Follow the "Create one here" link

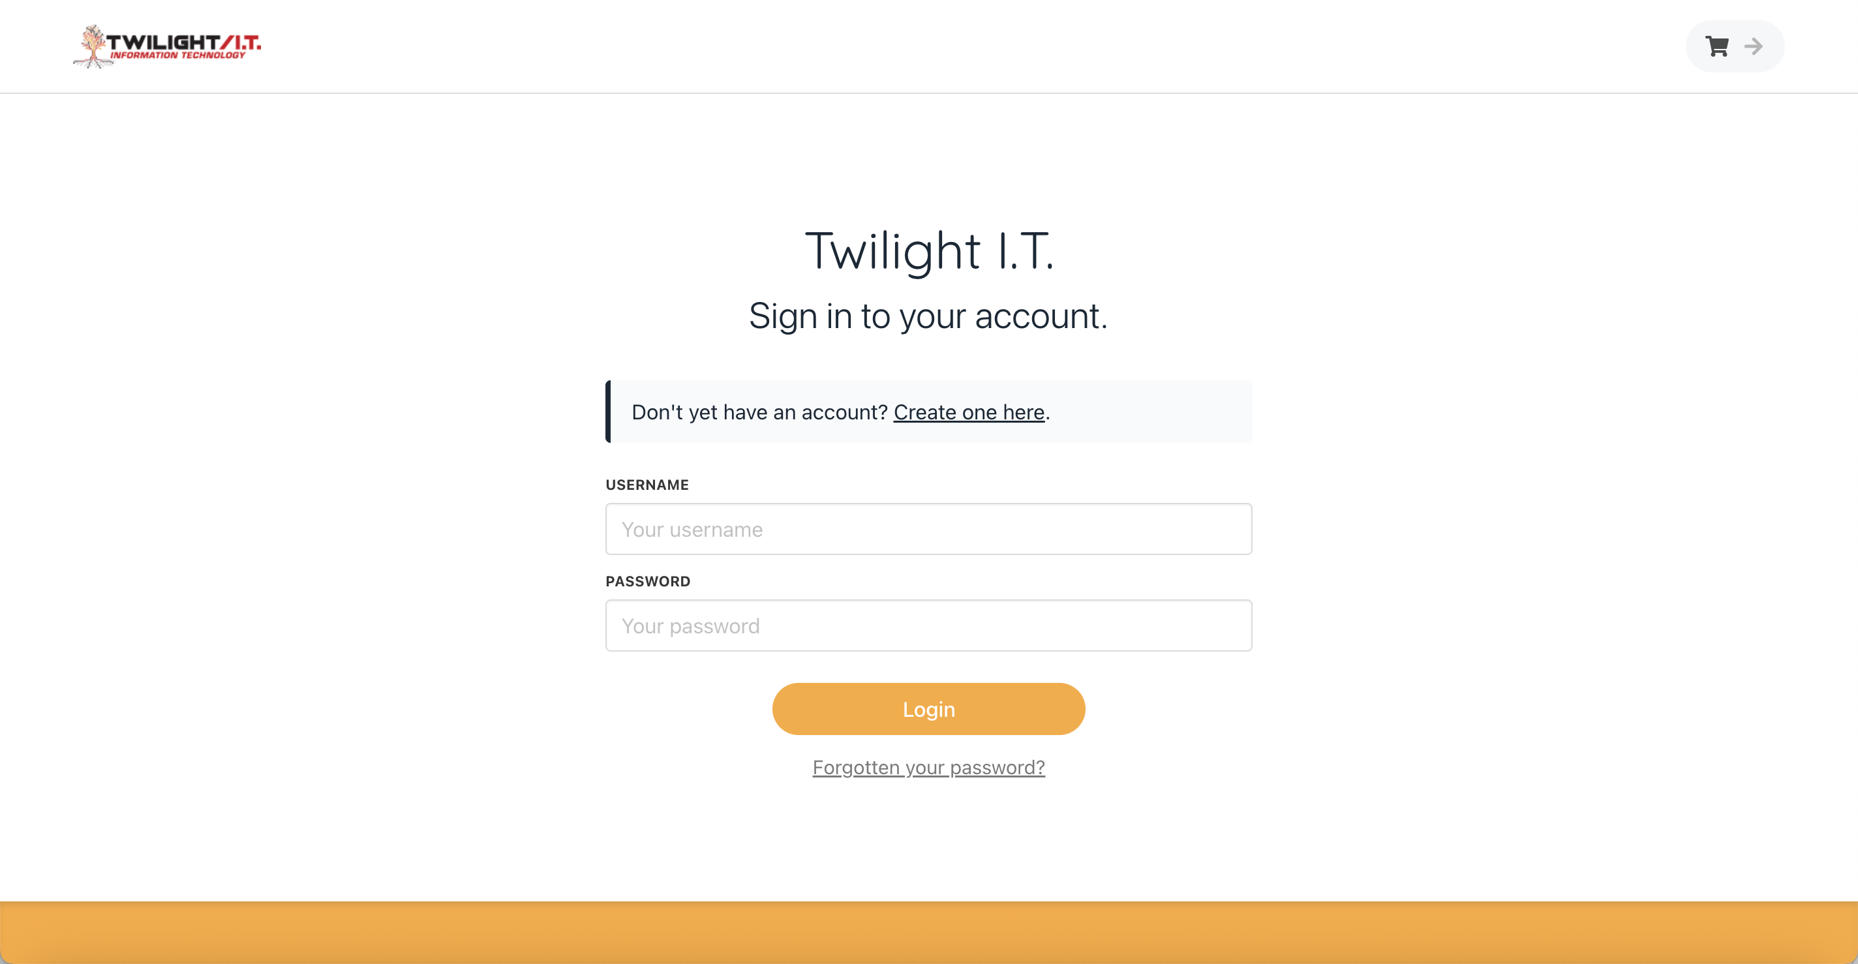click(x=969, y=412)
